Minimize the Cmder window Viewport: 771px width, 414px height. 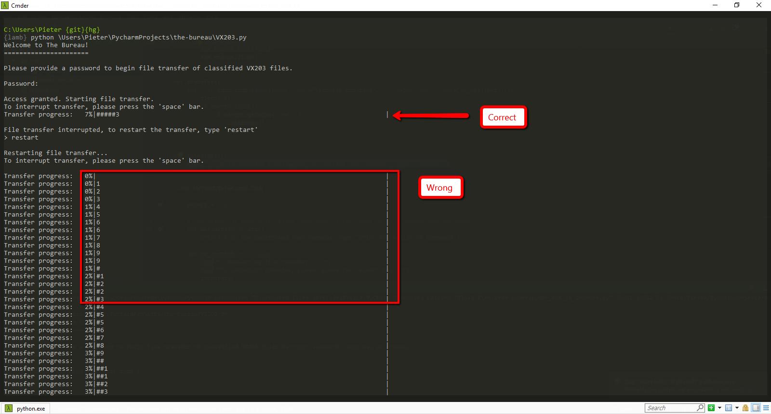pos(714,5)
